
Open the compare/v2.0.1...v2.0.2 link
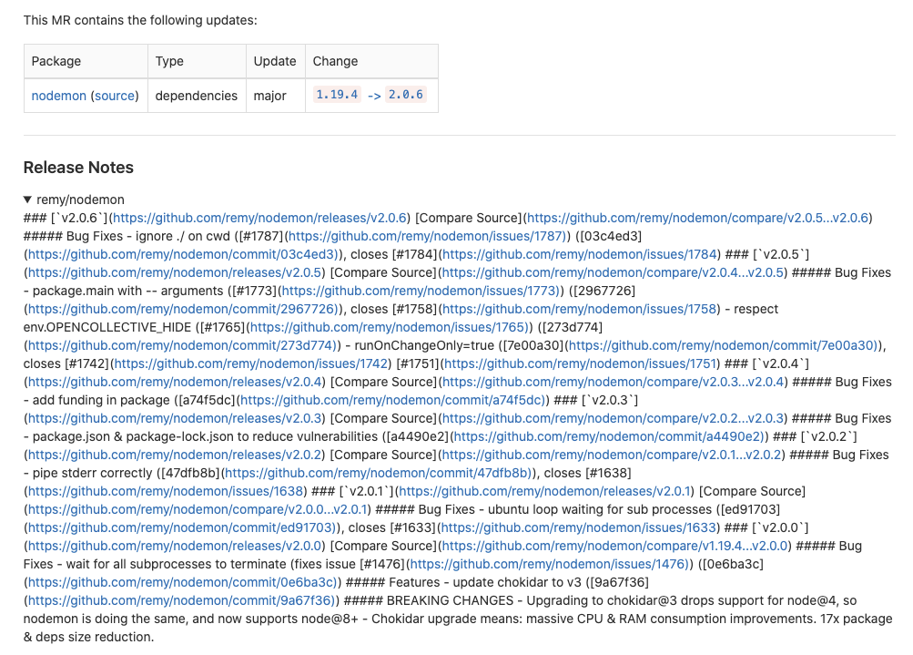click(x=612, y=455)
